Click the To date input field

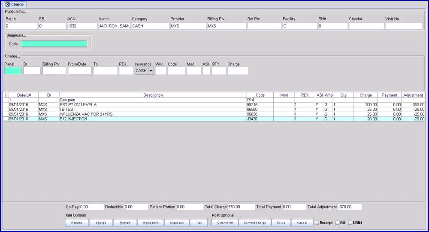tap(106, 70)
